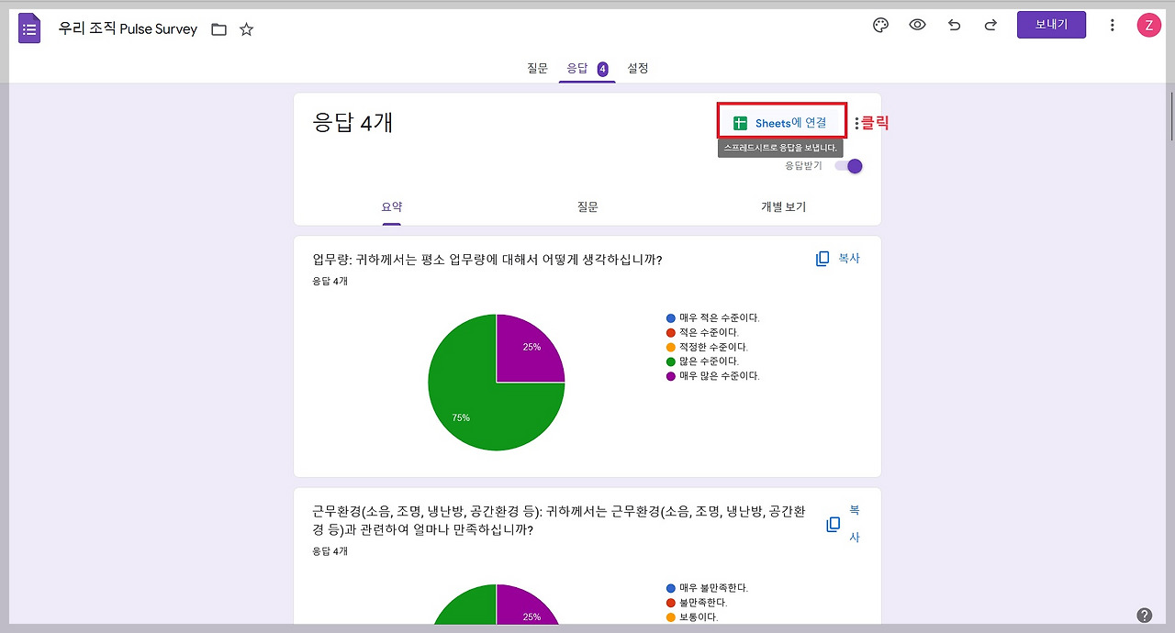1175x633 pixels.
Task: Copy the 업무량 chart
Action: pos(837,259)
